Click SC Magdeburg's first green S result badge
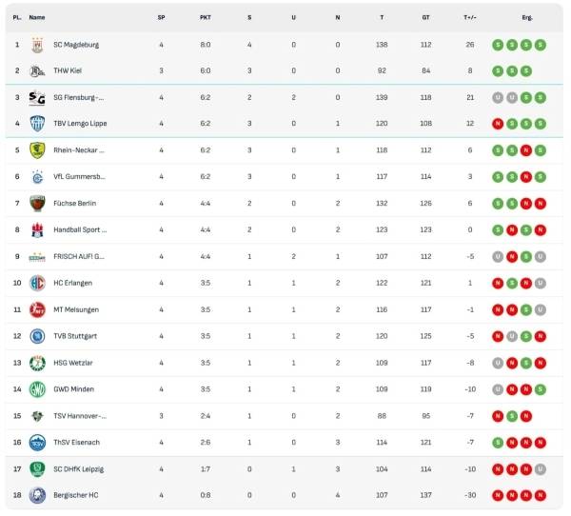The height and width of the screenshot is (516, 571). (x=498, y=45)
